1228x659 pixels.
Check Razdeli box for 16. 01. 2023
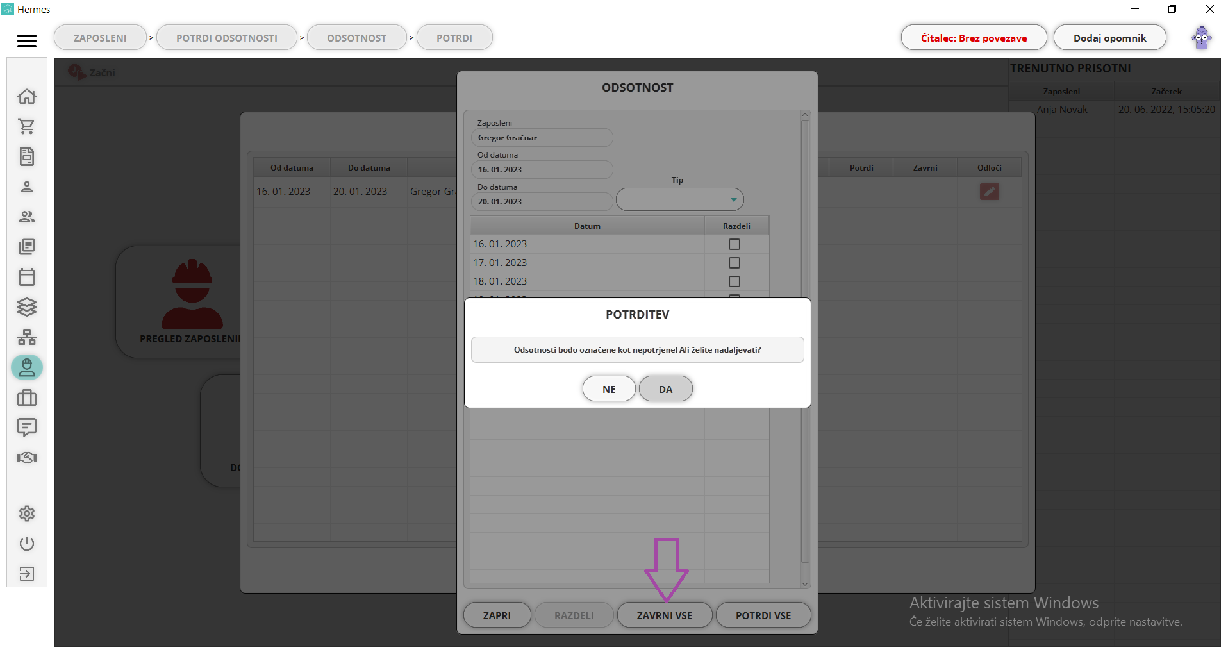coord(734,244)
